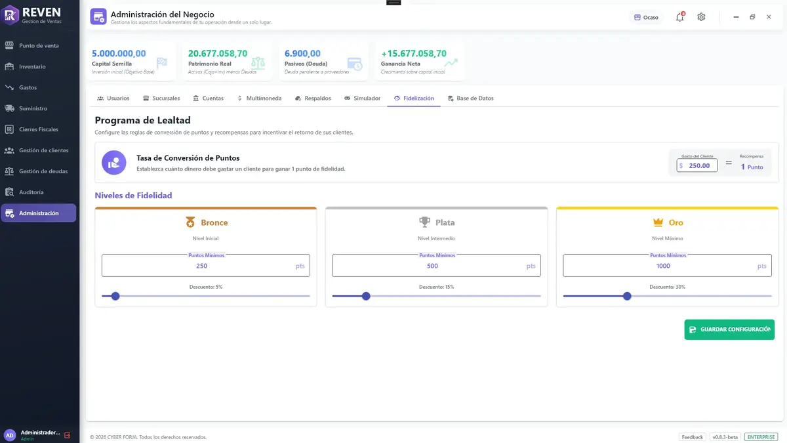The image size is (787, 443).
Task: Click the Ganancia Neta value +15.677.058,70
Action: tap(414, 54)
